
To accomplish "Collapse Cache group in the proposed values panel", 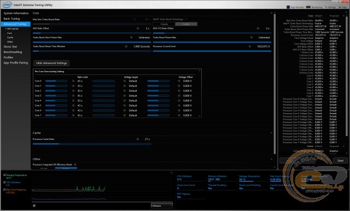I will 343,146.
